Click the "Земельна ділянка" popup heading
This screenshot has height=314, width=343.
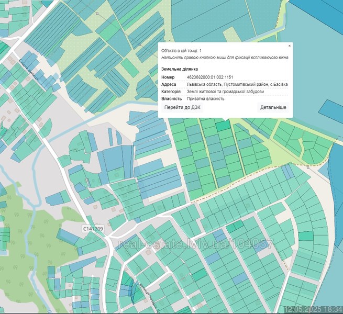click(x=180, y=69)
